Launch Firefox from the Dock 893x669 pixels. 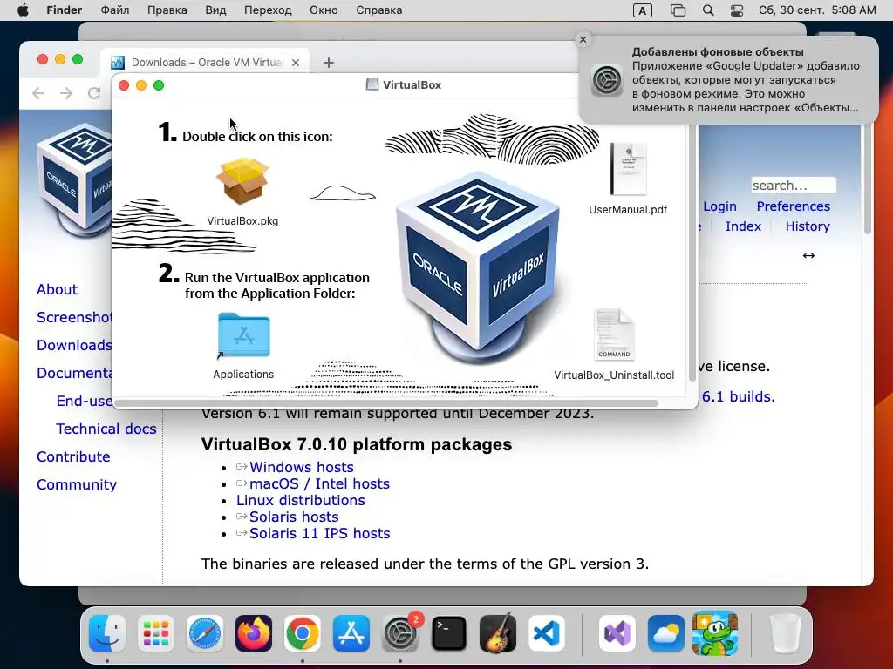pos(254,633)
